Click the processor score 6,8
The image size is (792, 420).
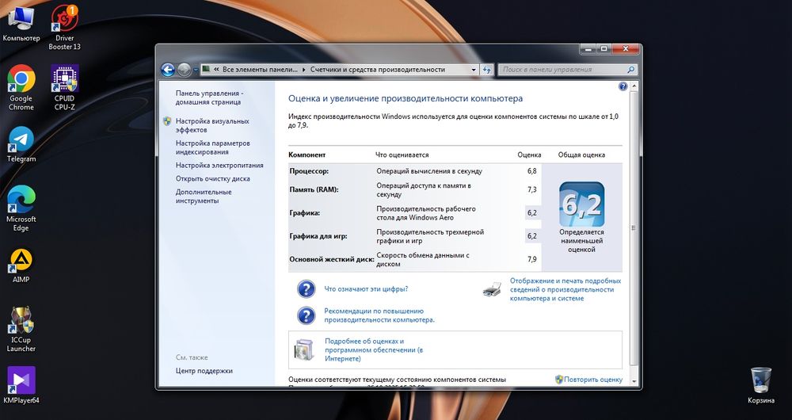[532, 171]
